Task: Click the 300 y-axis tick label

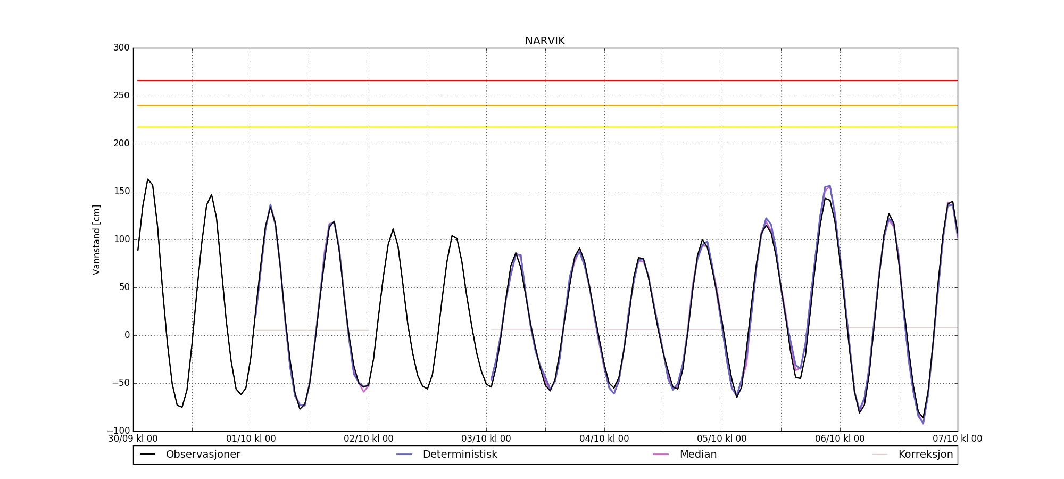Action: tap(121, 48)
